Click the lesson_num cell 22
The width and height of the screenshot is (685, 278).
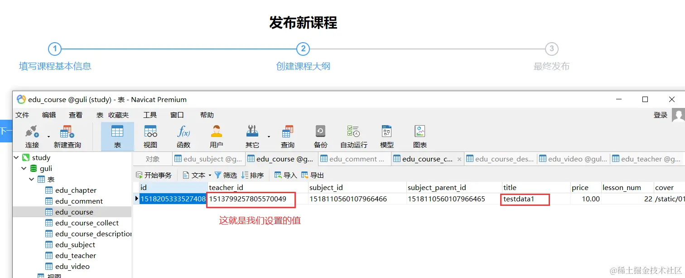(x=627, y=199)
